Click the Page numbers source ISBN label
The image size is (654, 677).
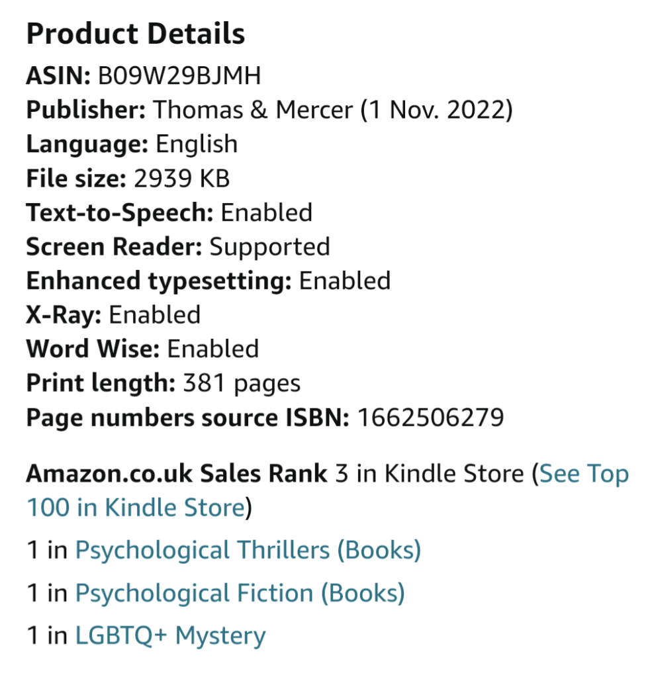click(x=187, y=418)
